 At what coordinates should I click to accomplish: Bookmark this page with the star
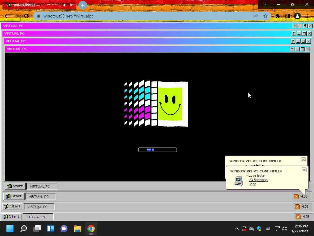266,16
